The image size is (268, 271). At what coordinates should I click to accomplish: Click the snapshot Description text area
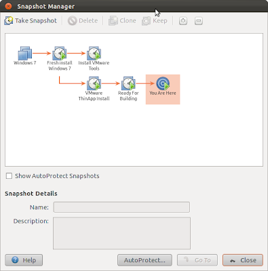pos(121,233)
